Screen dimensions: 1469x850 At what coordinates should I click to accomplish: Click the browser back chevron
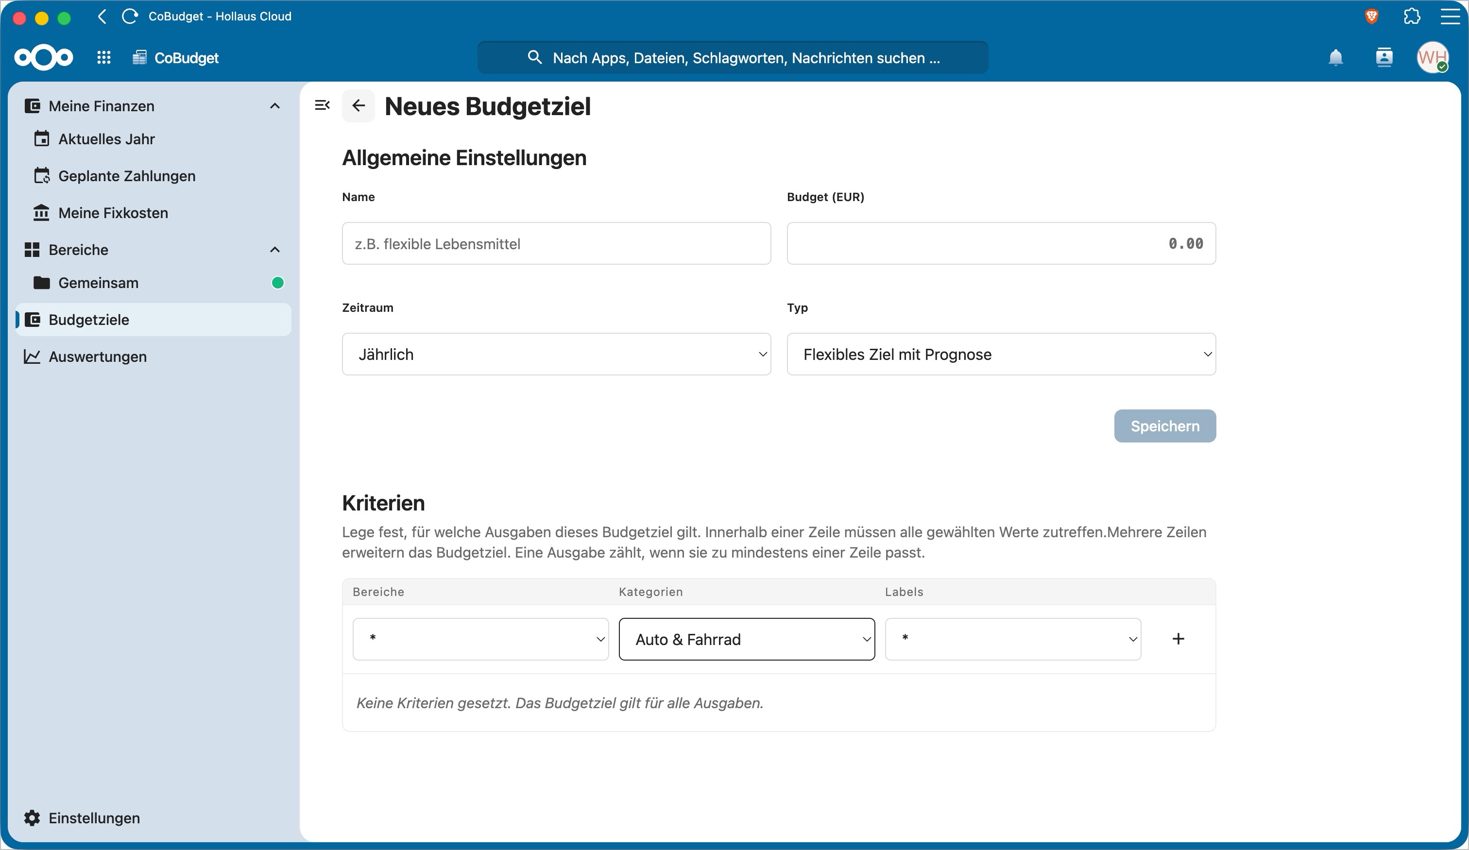pos(102,17)
